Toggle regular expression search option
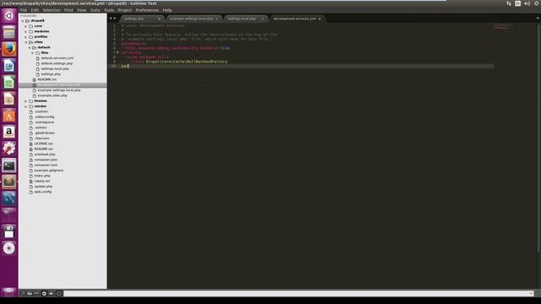The image size is (541, 304). [x=23, y=294]
